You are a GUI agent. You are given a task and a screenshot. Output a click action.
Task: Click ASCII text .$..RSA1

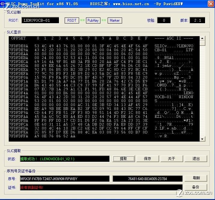coord(174,58)
